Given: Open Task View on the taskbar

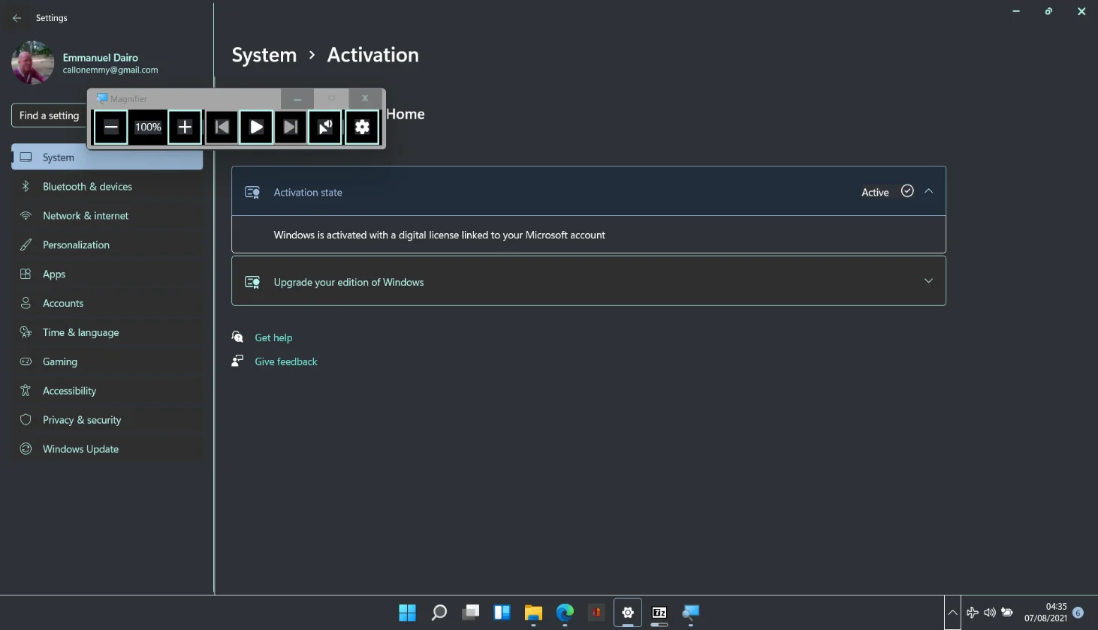Looking at the screenshot, I should (x=471, y=613).
